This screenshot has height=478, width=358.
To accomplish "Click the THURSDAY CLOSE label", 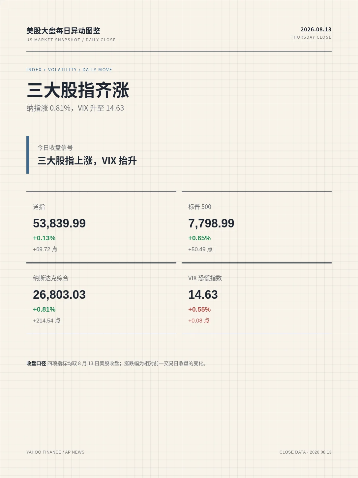I will [311, 37].
